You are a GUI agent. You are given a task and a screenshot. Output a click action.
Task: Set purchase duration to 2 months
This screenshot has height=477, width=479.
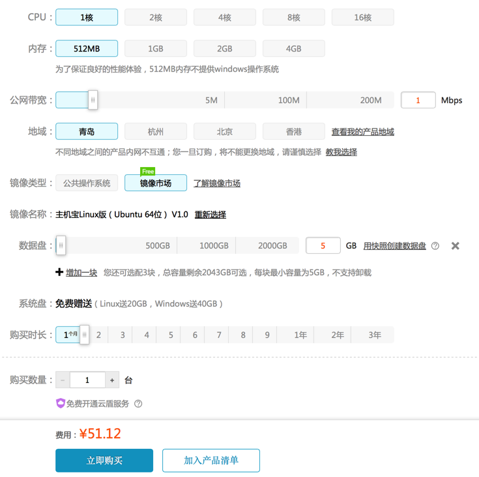coord(98,335)
